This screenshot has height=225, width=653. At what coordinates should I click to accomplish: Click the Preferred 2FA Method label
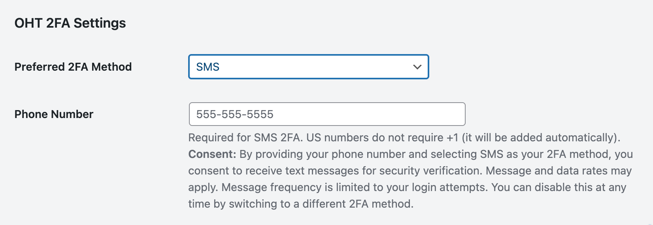pyautogui.click(x=73, y=67)
